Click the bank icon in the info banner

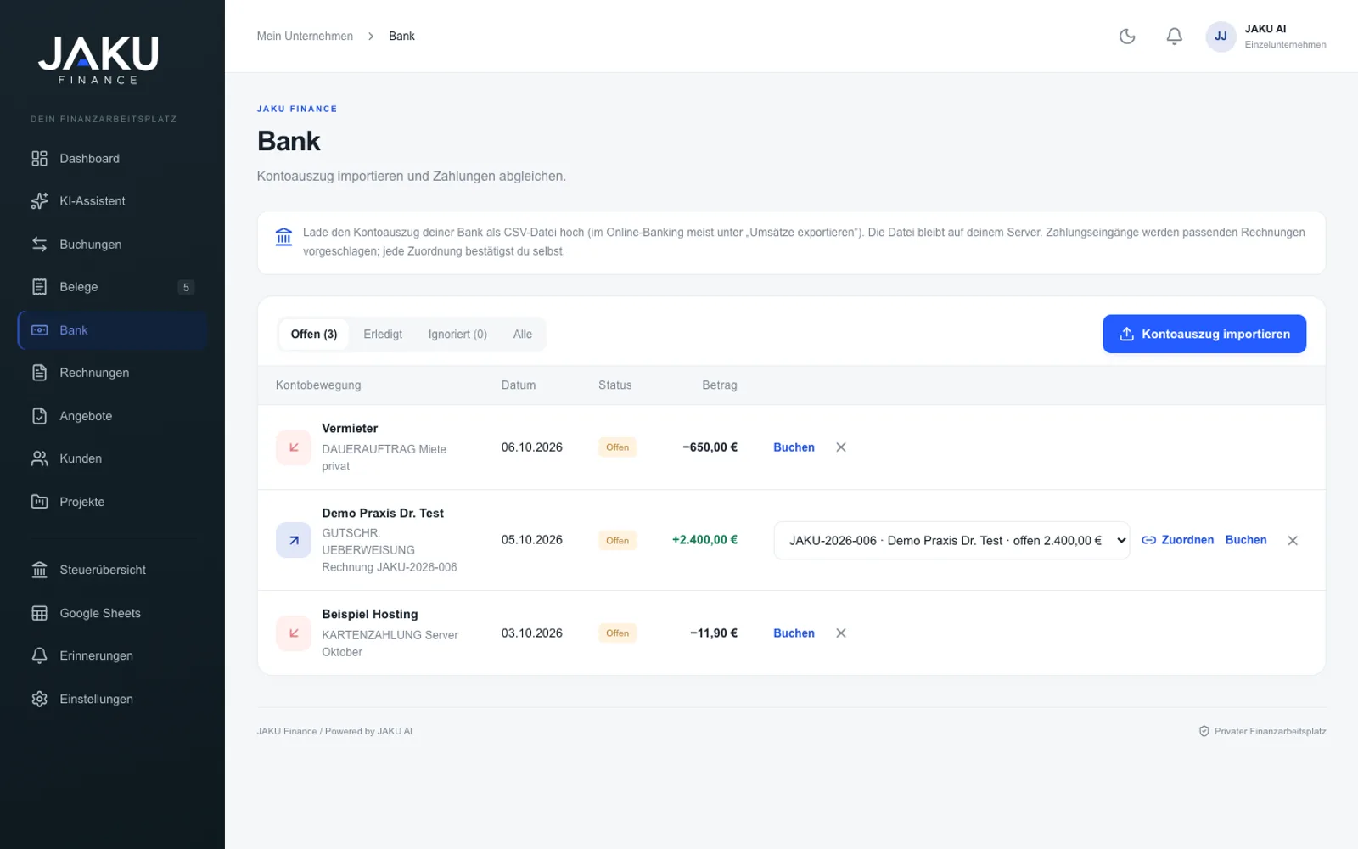[x=283, y=237]
